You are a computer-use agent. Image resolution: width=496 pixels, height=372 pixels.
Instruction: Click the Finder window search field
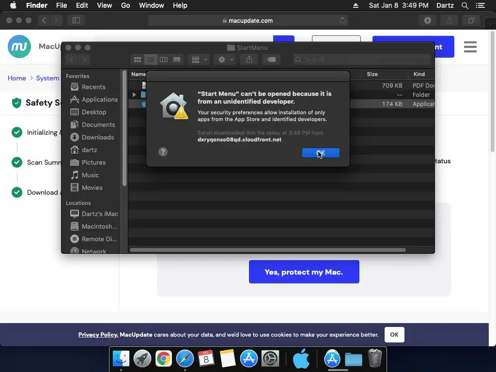coord(362,60)
